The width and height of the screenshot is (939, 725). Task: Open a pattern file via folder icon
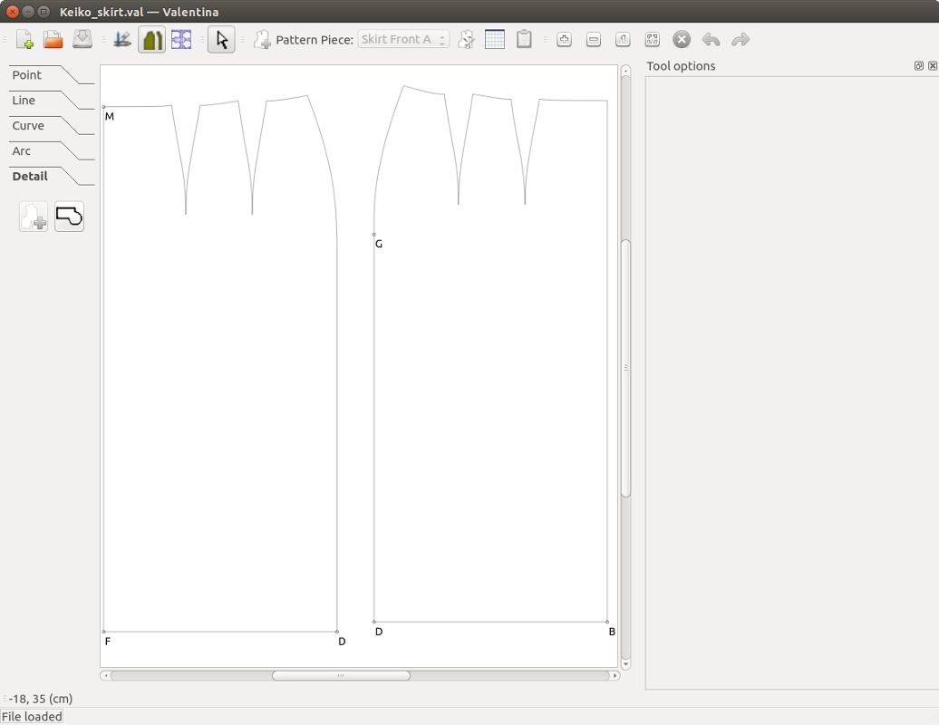point(53,40)
